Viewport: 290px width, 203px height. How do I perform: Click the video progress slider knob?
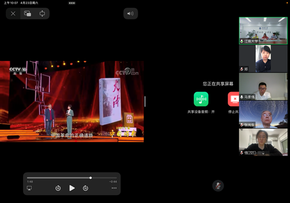tap(91, 178)
